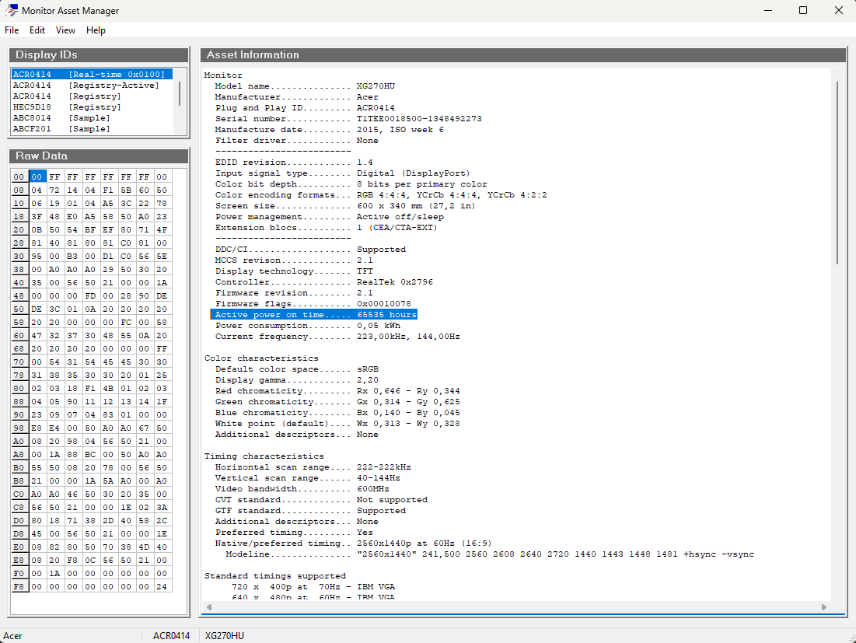Click the Serial number line

tap(348, 118)
